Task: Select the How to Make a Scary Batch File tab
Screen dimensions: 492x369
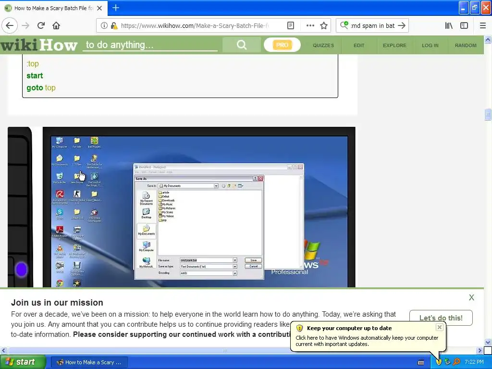Action: (54, 8)
